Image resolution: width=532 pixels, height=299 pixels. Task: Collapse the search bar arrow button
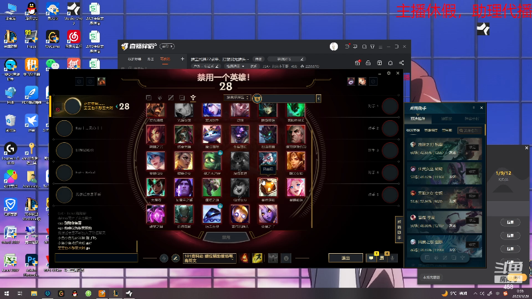319,98
